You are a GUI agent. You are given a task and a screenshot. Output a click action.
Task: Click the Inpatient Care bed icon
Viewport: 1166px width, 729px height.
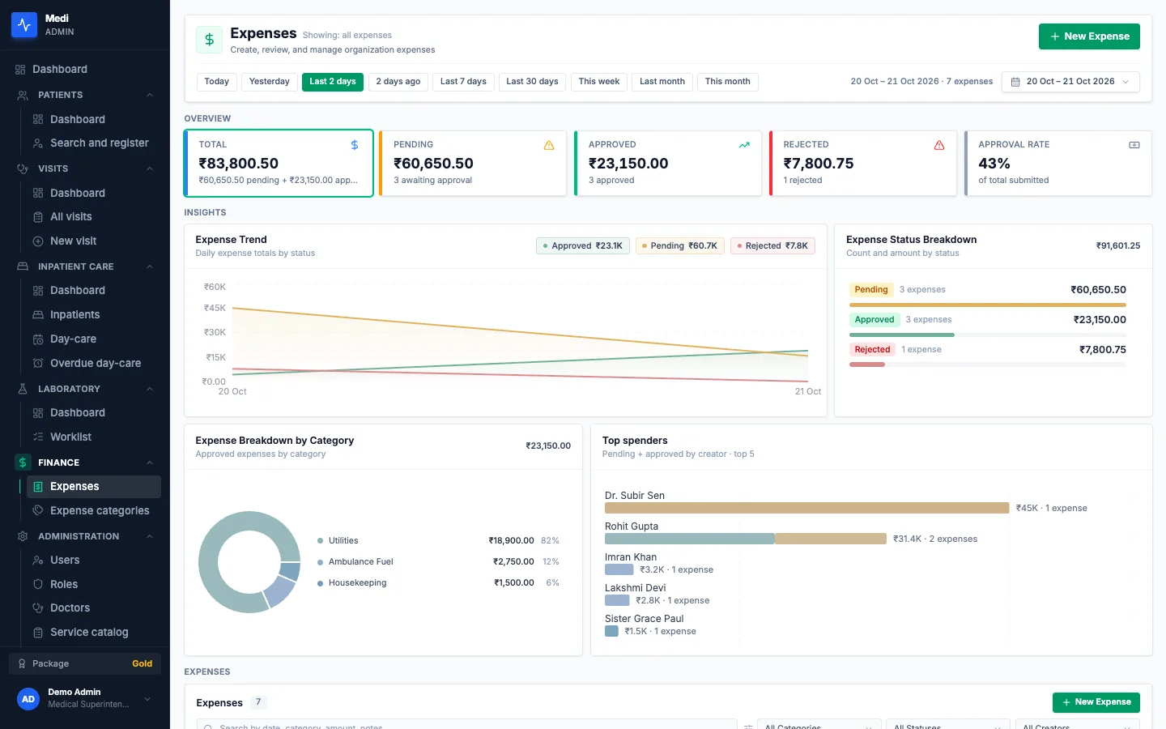(x=23, y=266)
